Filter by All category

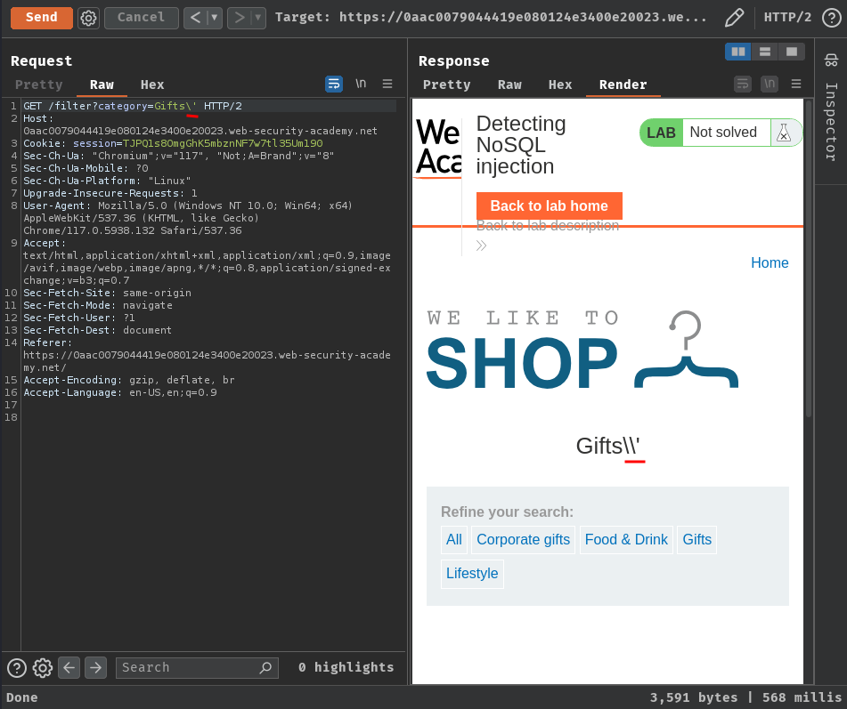453,540
